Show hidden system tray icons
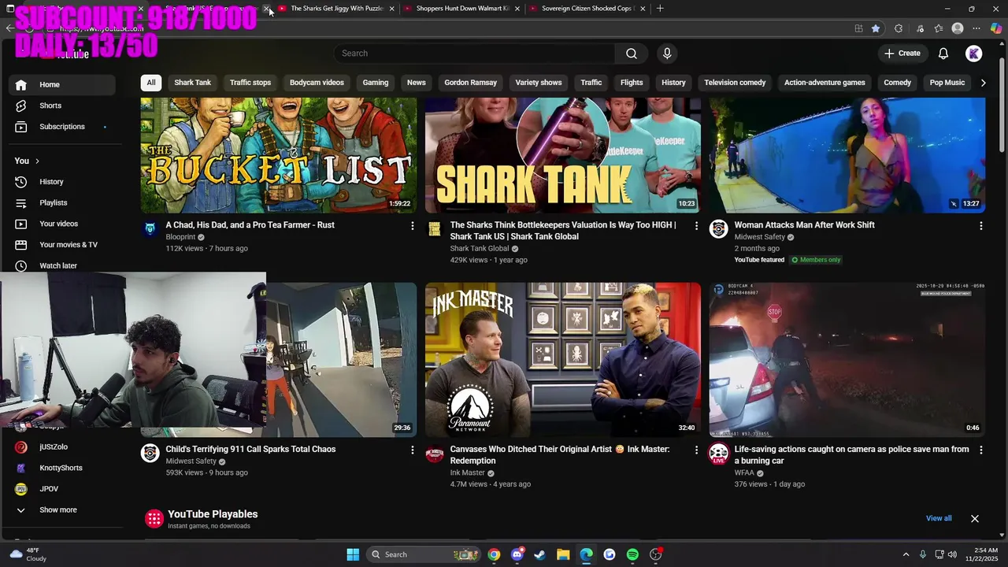This screenshot has height=567, width=1008. [906, 554]
